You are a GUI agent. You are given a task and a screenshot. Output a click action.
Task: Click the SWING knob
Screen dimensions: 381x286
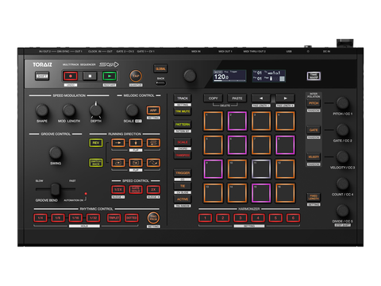(x=56, y=153)
